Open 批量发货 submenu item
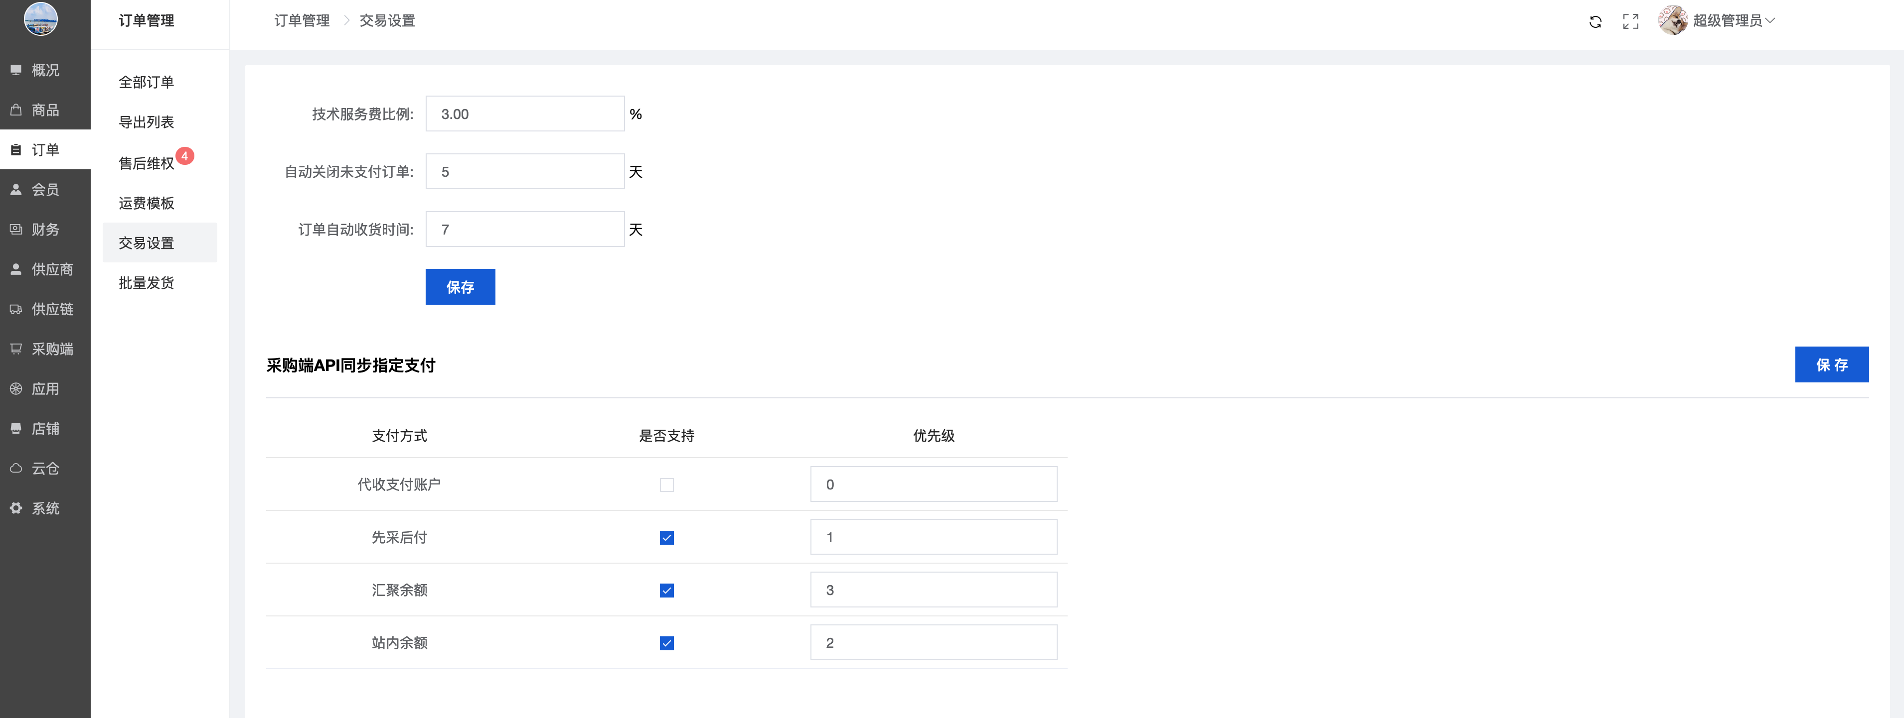 point(147,283)
